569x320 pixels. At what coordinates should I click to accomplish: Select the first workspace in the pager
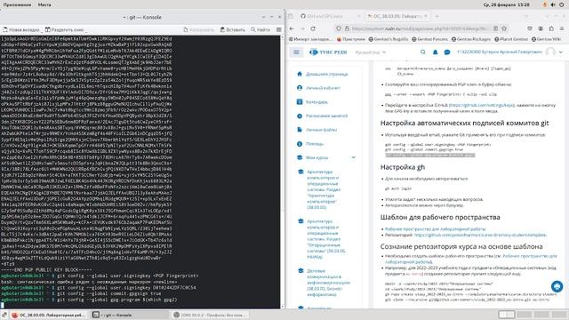[506, 315]
